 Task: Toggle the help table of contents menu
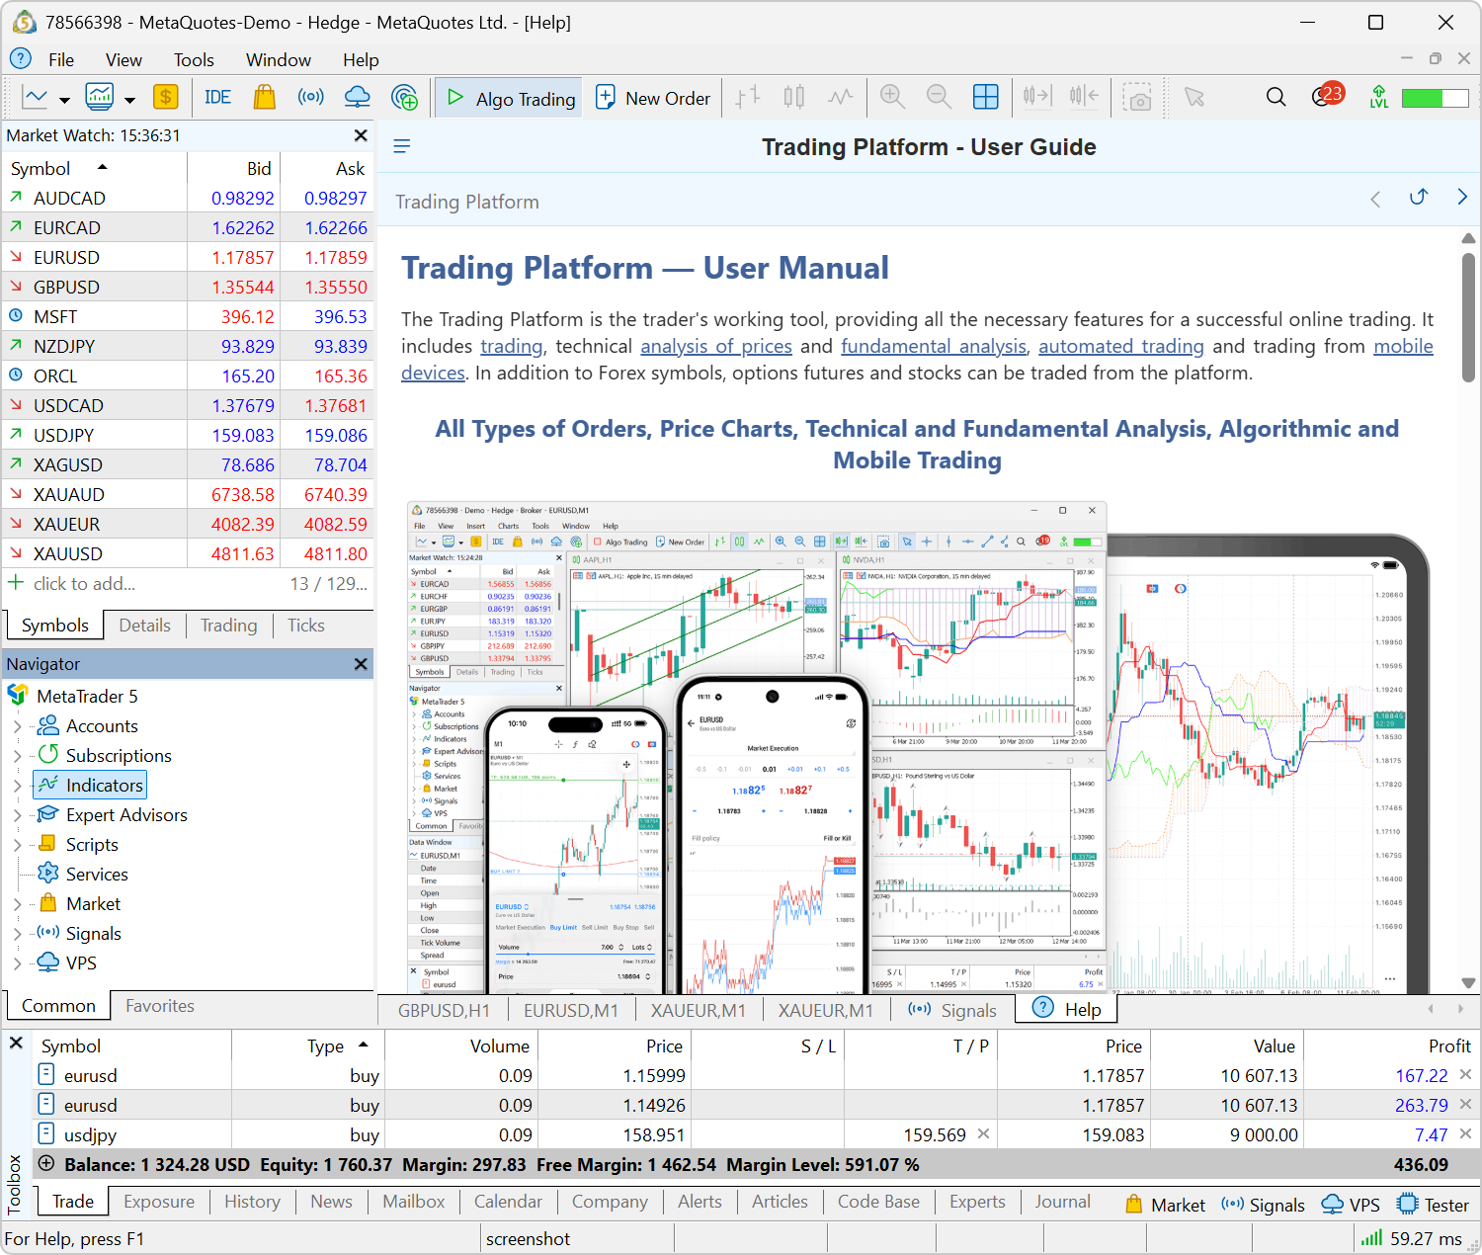pos(402,147)
